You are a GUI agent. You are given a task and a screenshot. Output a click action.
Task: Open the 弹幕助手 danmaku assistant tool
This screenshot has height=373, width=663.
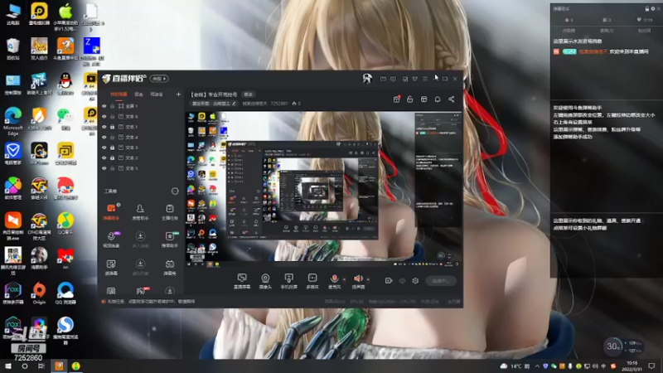(x=111, y=212)
